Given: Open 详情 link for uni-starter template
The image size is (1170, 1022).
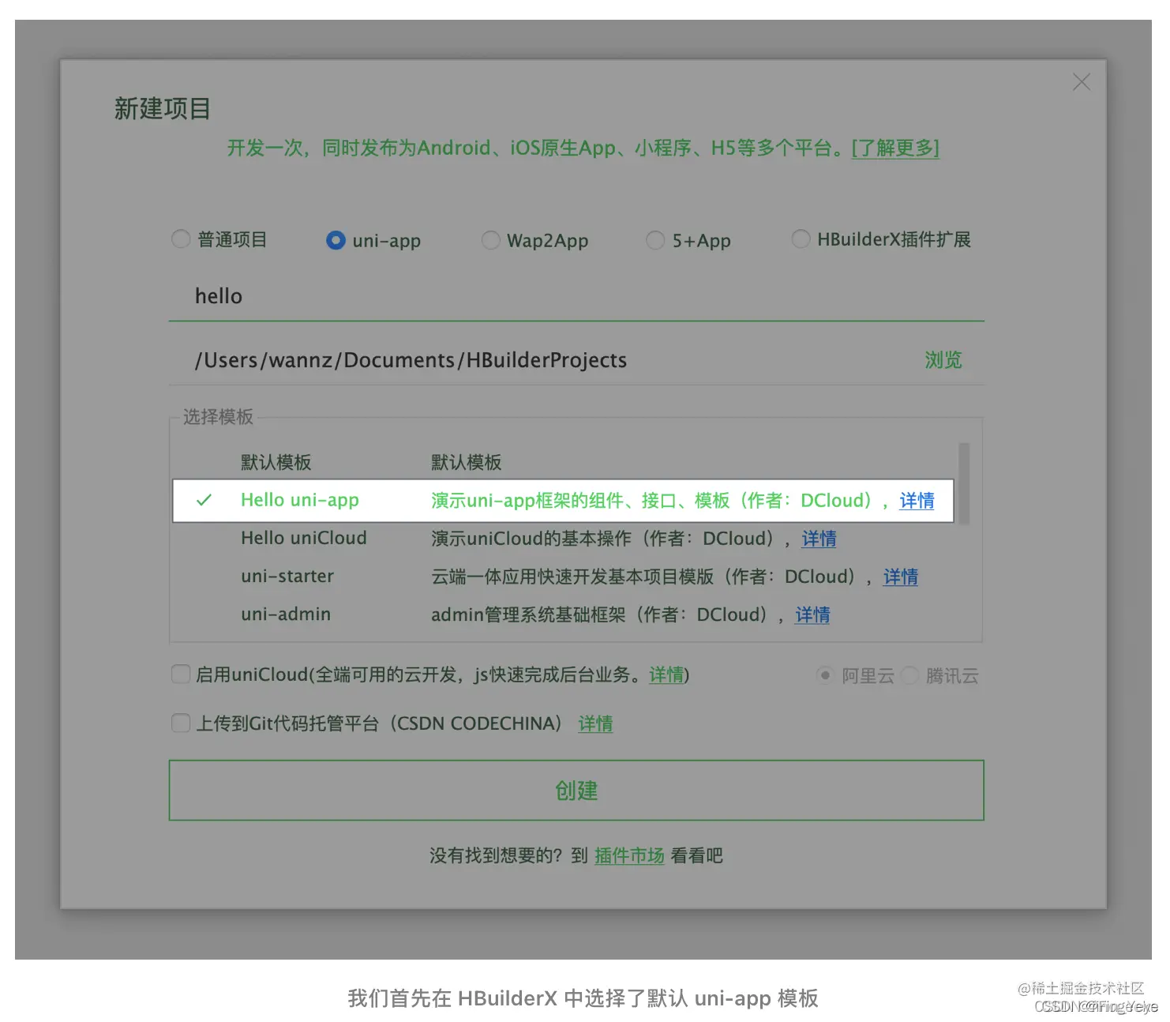Looking at the screenshot, I should (901, 577).
